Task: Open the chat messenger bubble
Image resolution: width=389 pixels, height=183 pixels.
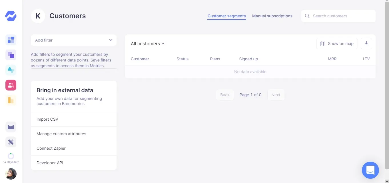Action: pyautogui.click(x=370, y=170)
